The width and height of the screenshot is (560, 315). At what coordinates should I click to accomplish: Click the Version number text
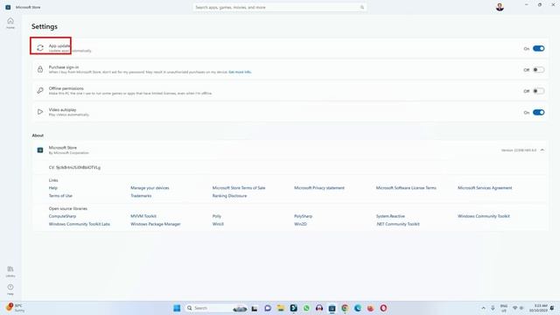519,150
